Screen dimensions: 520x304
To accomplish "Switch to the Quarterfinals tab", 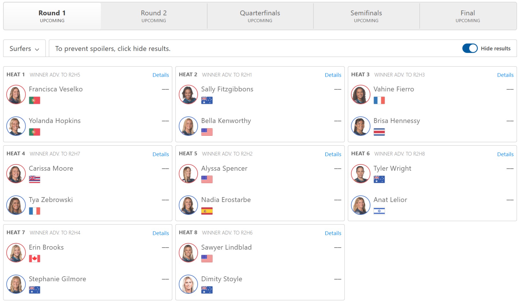I will pos(260,16).
